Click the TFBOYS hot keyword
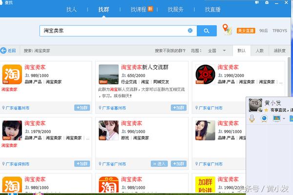 point(279,31)
